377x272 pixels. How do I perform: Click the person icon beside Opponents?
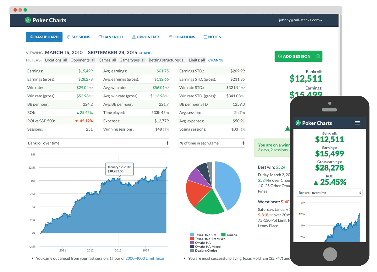coord(134,37)
